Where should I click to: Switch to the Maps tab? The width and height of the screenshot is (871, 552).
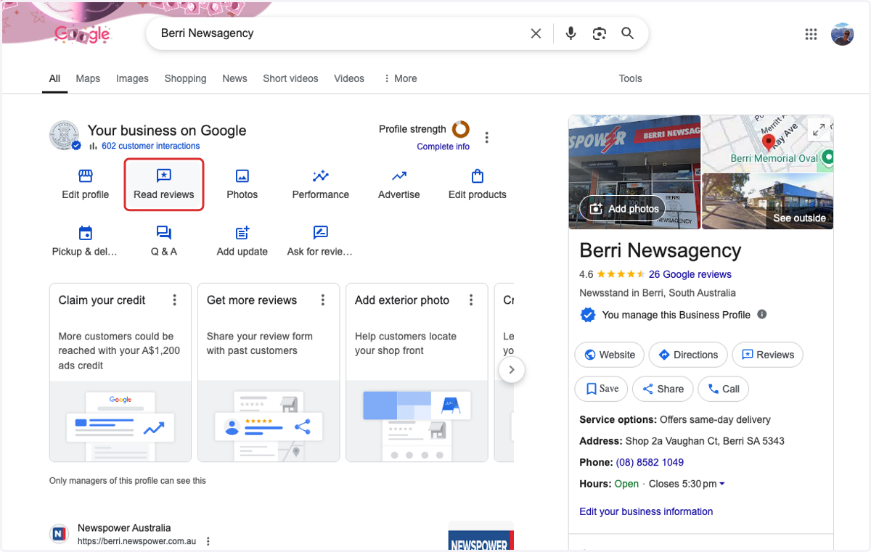tap(88, 78)
